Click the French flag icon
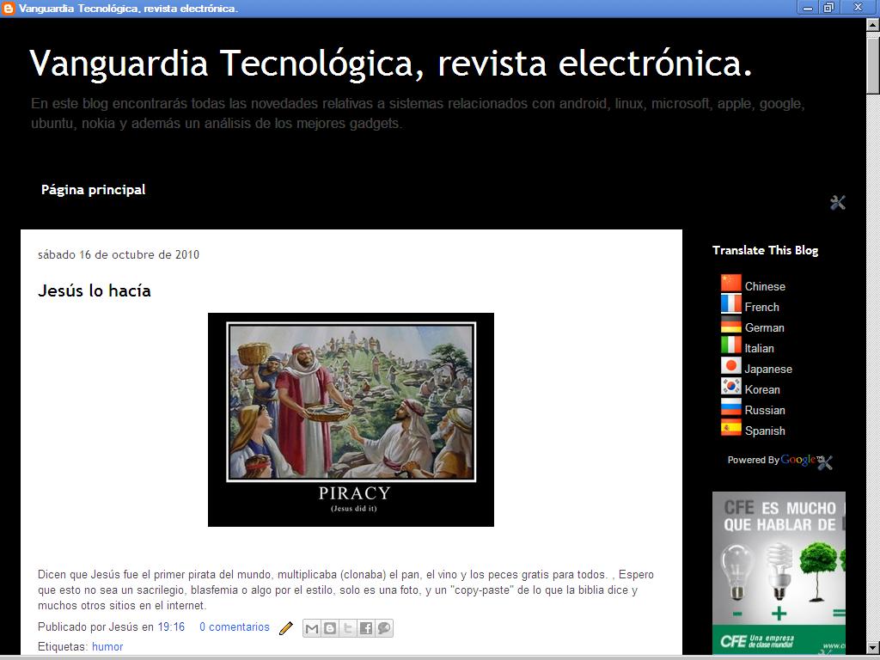The image size is (880, 660). click(730, 304)
